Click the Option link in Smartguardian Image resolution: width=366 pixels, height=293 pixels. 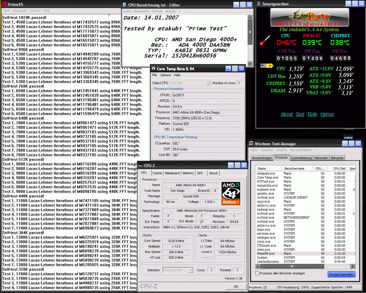(327, 114)
